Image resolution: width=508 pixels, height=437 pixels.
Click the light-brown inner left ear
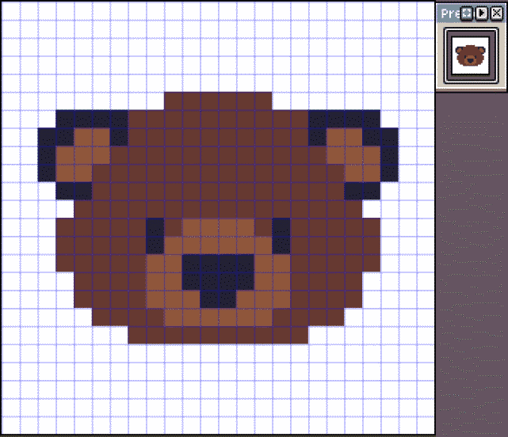pos(83,154)
